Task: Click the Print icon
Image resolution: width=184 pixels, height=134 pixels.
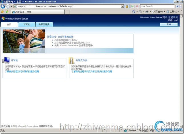Action: [x=147, y=12]
